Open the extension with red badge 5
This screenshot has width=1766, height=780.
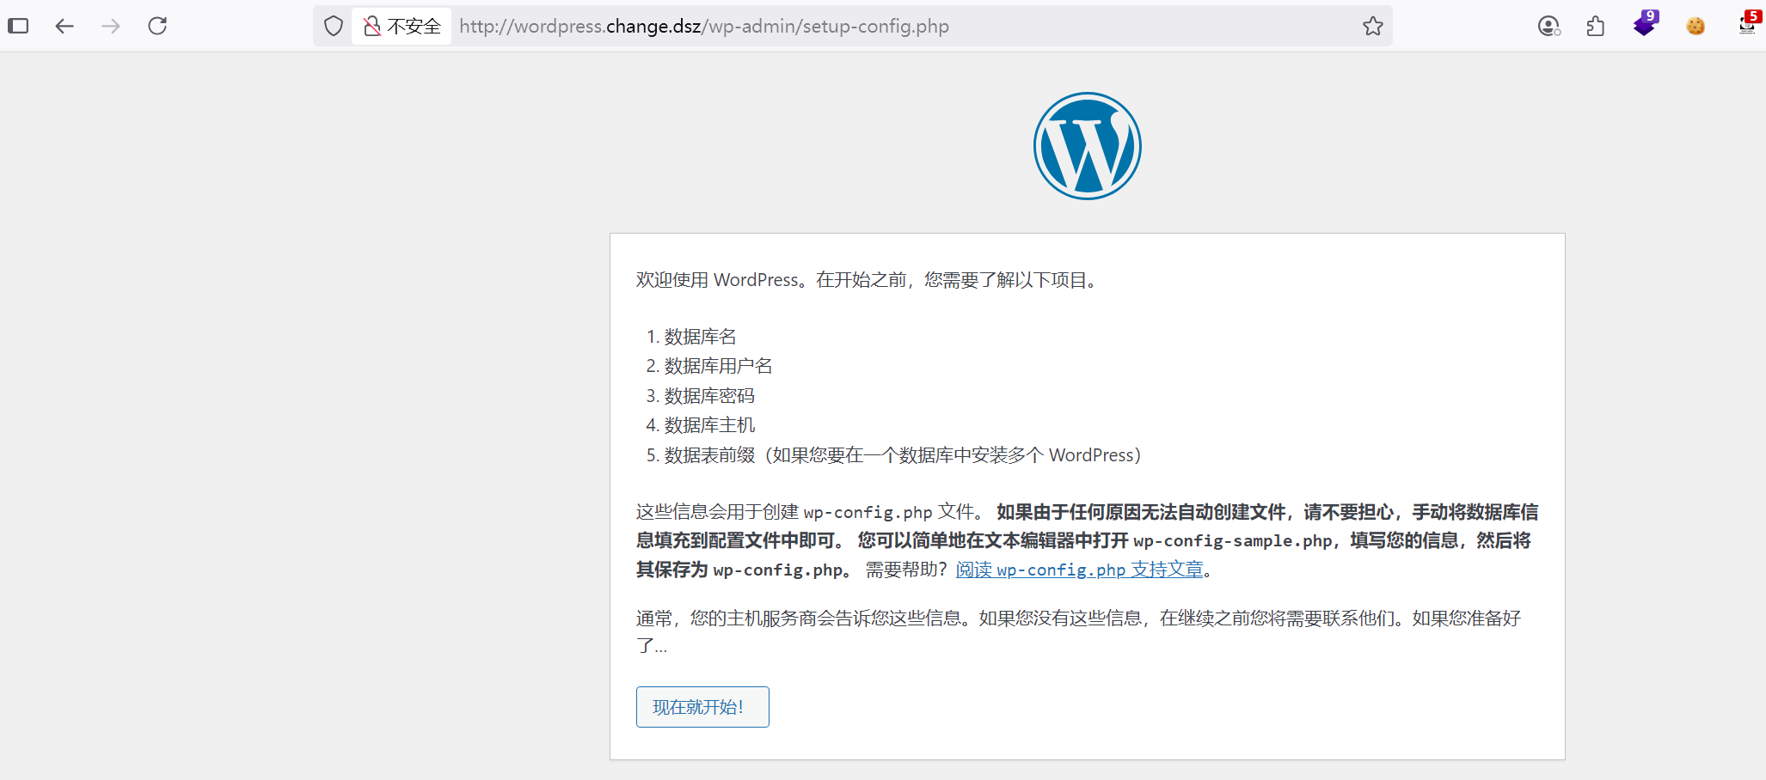coord(1747,24)
